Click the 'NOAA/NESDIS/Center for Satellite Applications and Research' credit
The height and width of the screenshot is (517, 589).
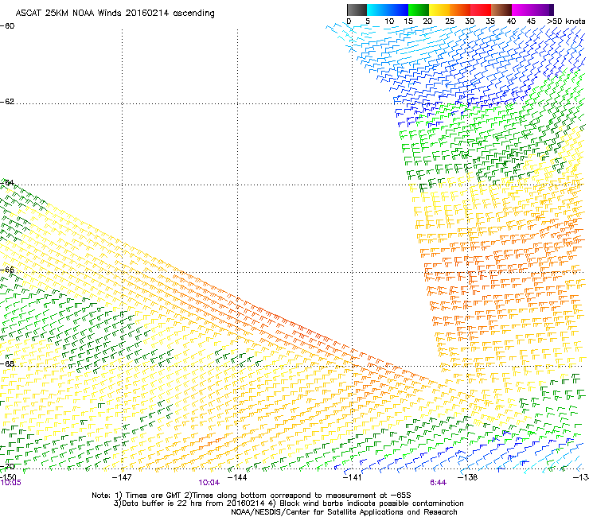point(344,512)
